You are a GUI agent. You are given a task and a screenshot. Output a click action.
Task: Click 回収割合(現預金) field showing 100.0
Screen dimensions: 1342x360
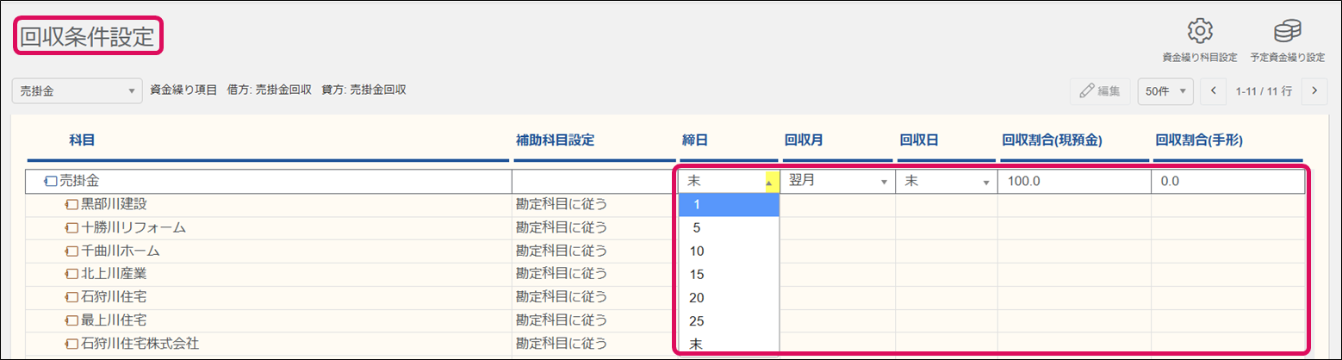1074,182
